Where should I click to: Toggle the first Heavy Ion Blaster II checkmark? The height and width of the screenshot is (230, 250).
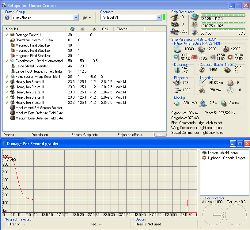coord(7,81)
